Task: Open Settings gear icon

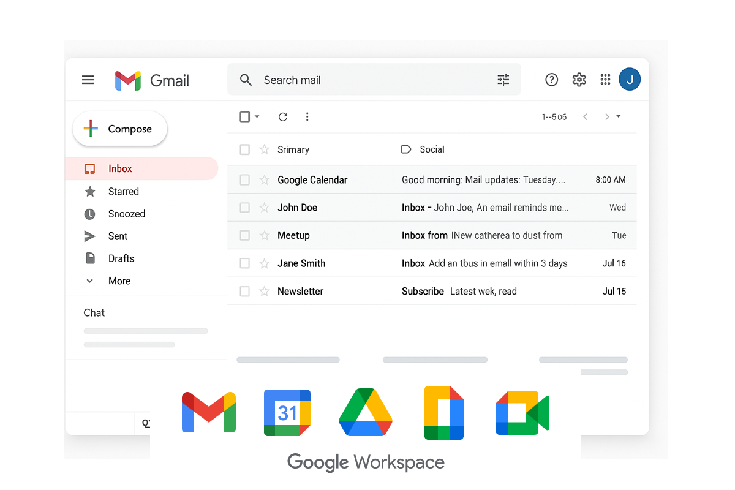Action: click(x=579, y=80)
